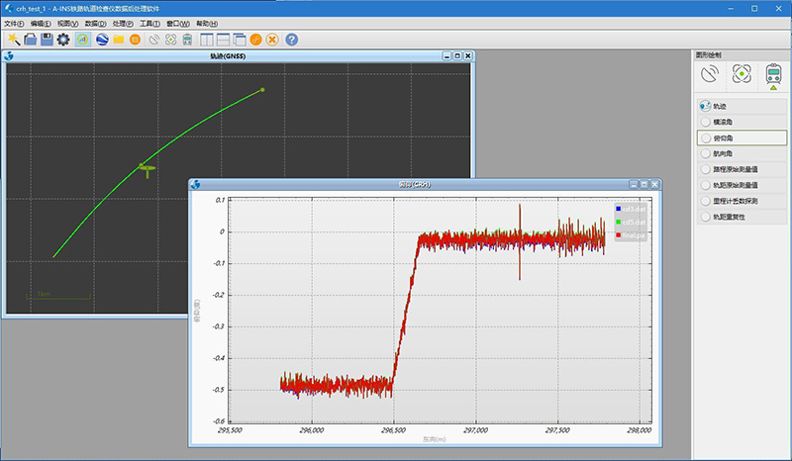This screenshot has width=792, height=461.
Task: Open settings with the gear toolbar icon
Action: point(63,40)
